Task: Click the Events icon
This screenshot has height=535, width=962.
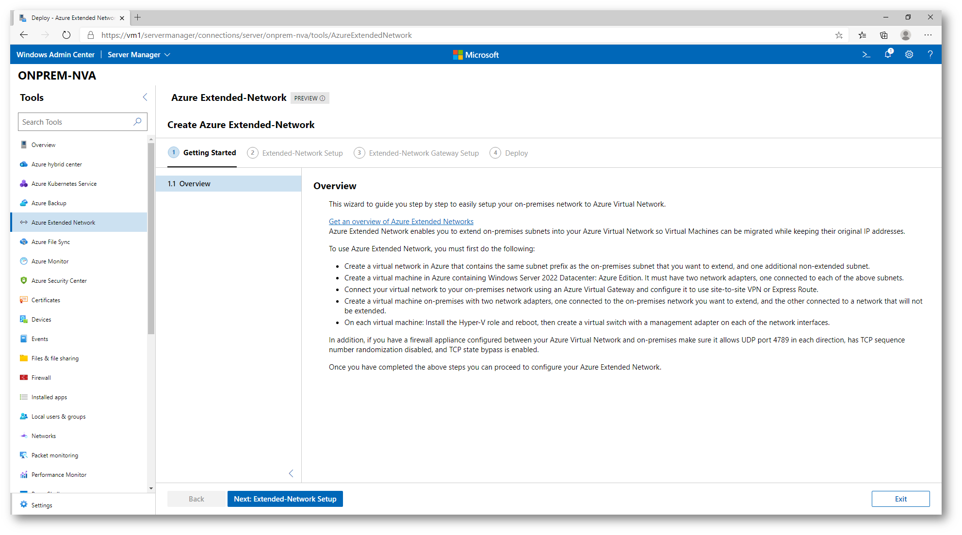Action: click(x=23, y=339)
